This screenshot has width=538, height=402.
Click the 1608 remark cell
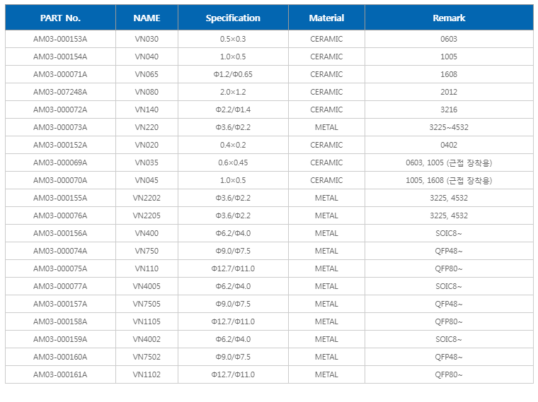coord(449,74)
